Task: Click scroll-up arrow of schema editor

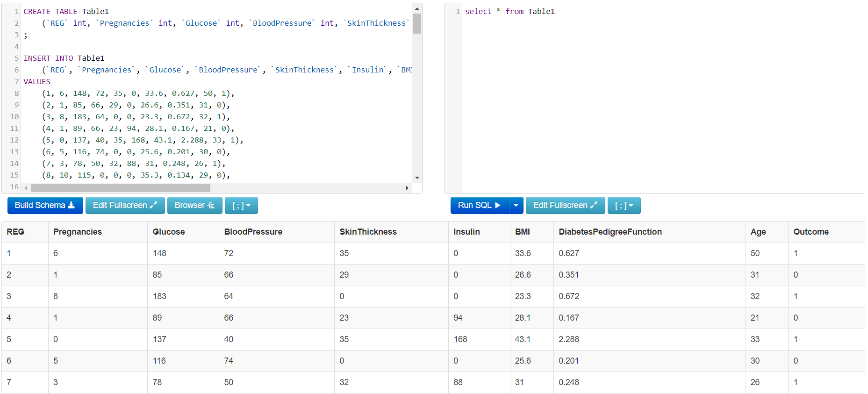Action: click(x=417, y=8)
